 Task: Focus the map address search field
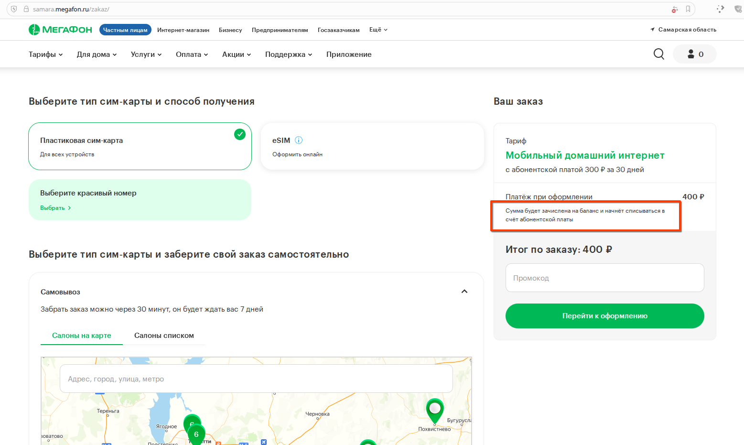[256, 379]
